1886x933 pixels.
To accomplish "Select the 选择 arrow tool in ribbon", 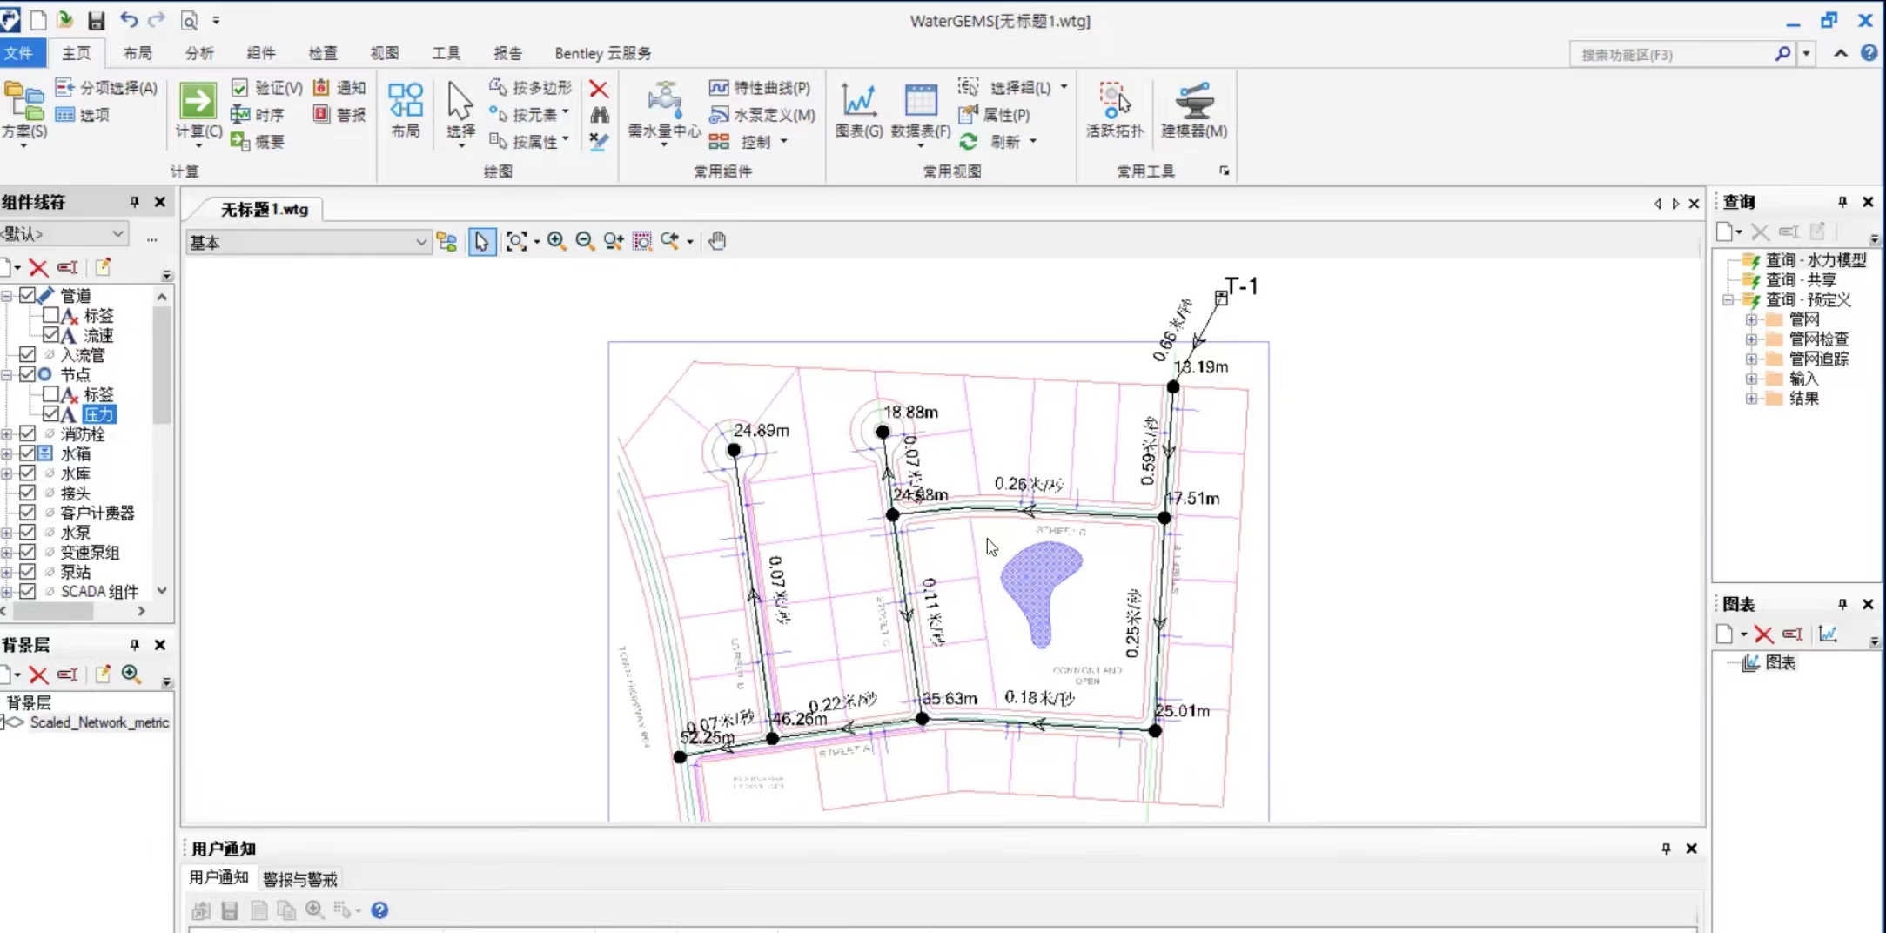I will coord(460,101).
